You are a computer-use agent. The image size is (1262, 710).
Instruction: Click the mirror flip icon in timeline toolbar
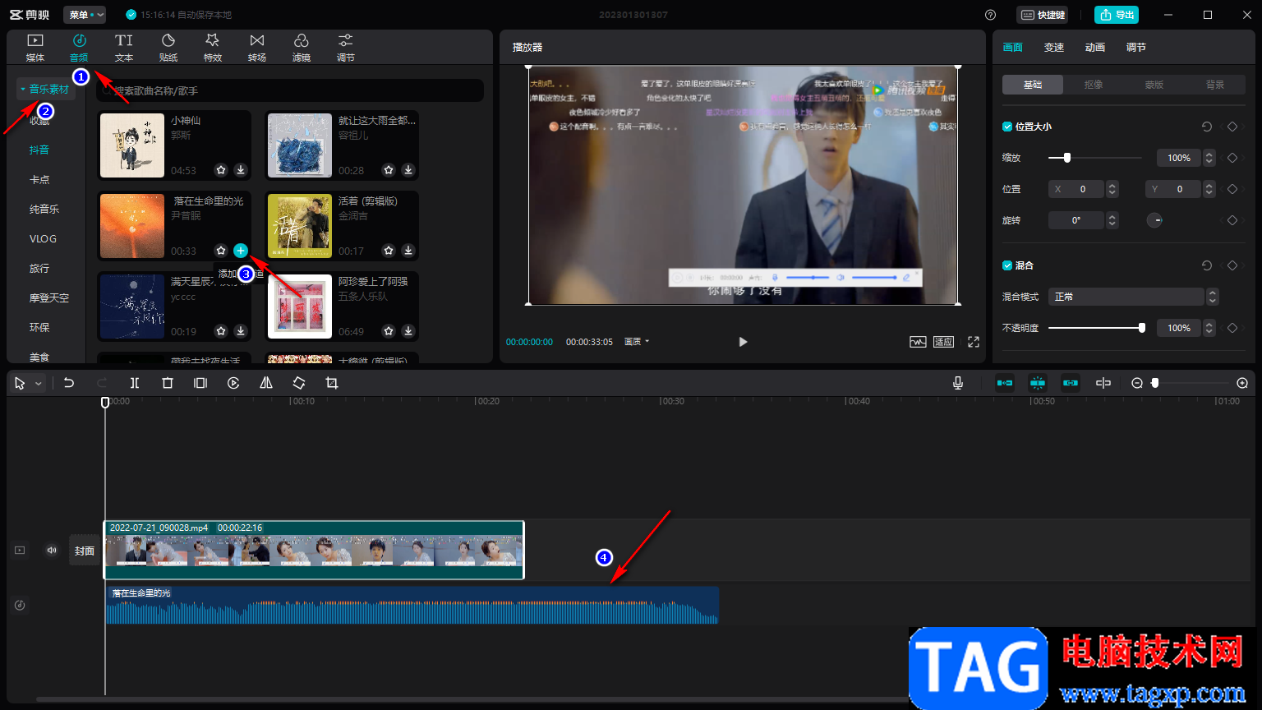tap(266, 383)
